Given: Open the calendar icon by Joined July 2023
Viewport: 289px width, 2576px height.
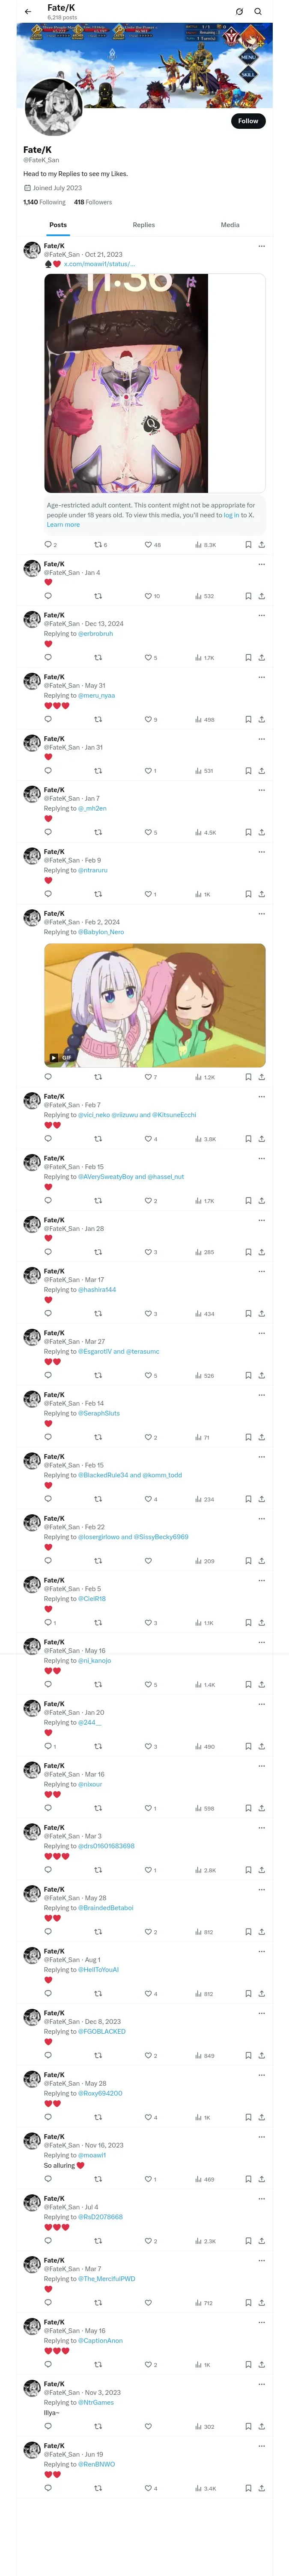Looking at the screenshot, I should (x=27, y=188).
